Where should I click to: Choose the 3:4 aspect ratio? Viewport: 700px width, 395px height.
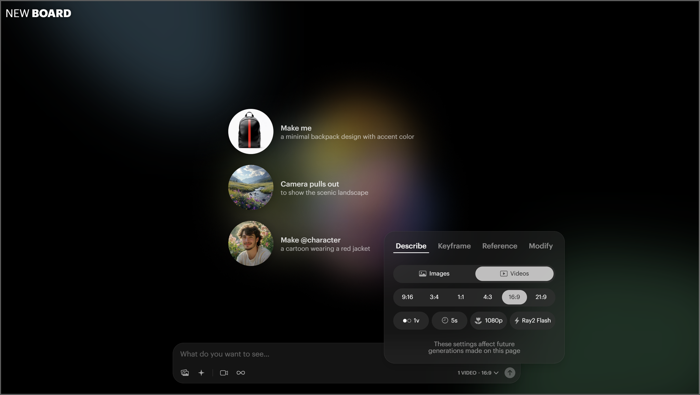434,297
